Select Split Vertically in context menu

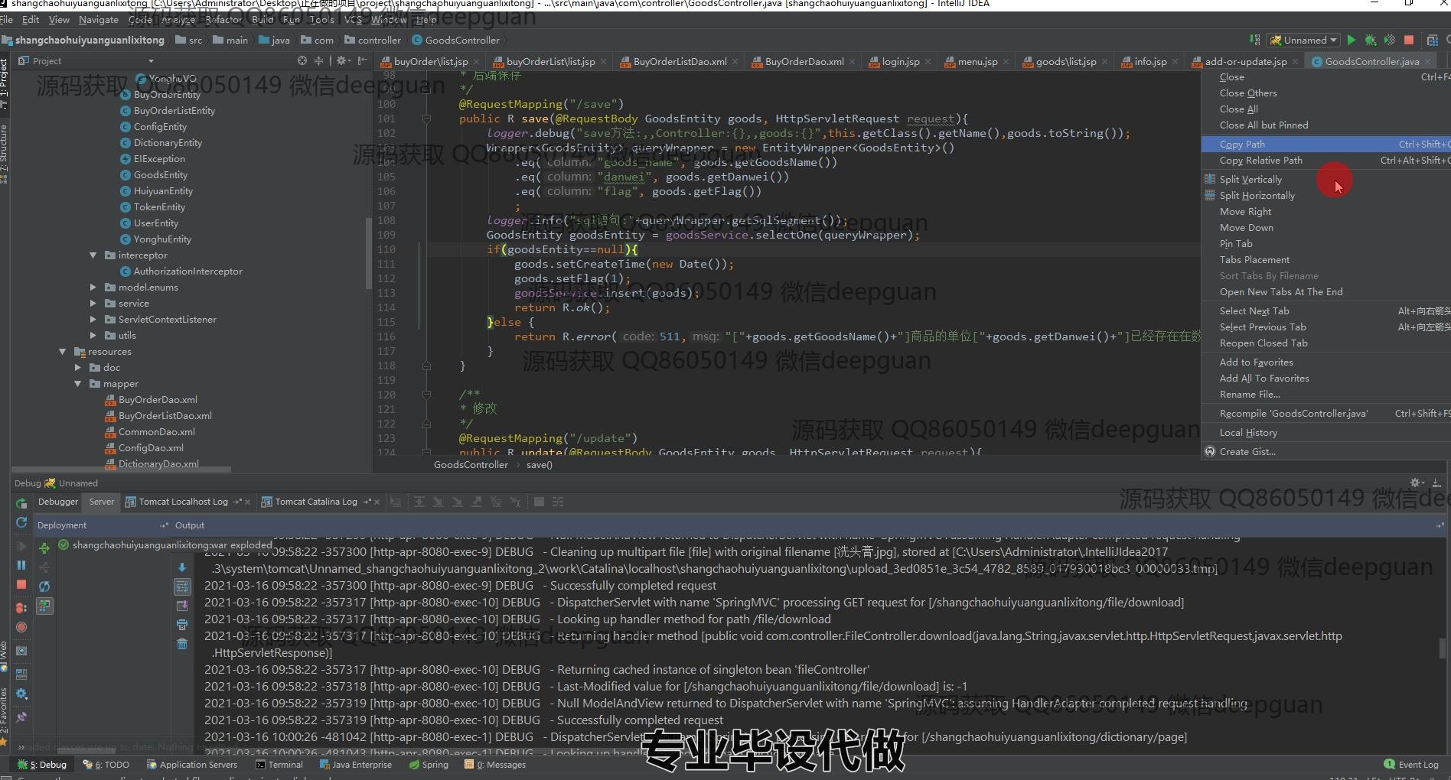click(x=1250, y=180)
